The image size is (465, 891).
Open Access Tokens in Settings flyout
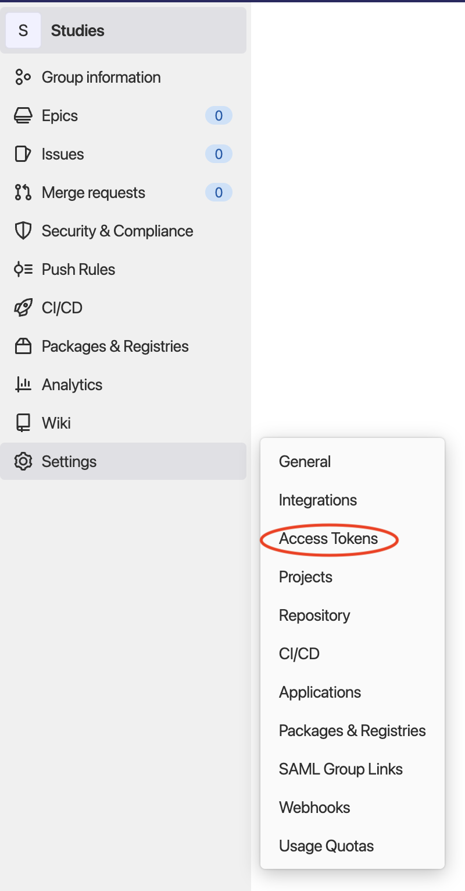(328, 539)
